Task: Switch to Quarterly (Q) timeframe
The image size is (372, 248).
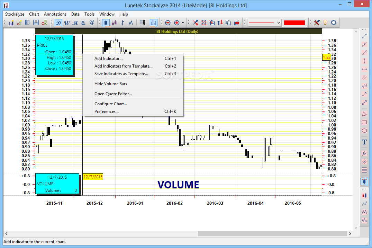Action: tap(83, 23)
